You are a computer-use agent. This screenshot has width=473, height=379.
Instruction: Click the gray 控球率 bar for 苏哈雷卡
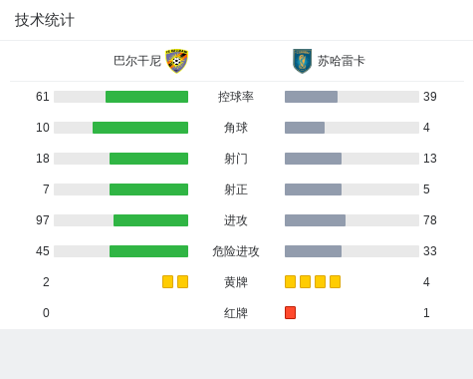coord(311,97)
